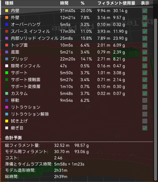
Task: Click the 時間 column header
Action: [x=64, y=3]
